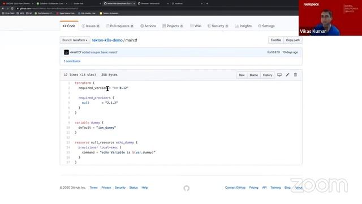Switch to the Docker Hub browser tab
Image resolution: width=362 pixels, height=204 pixels.
(85, 3)
